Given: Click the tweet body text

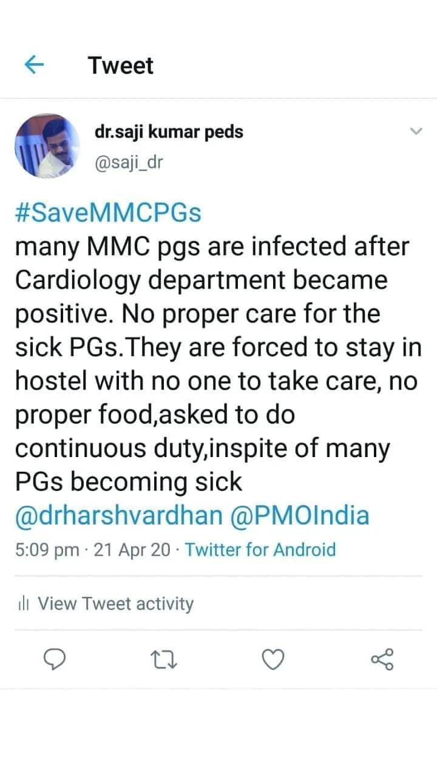Looking at the screenshot, I should [x=212, y=363].
